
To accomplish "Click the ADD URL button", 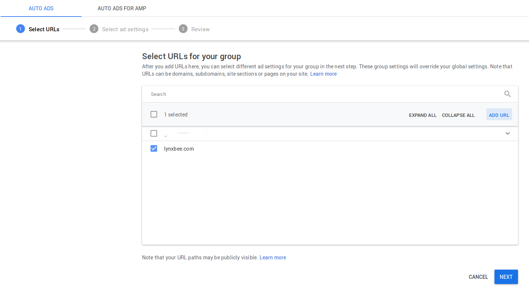I will click(x=499, y=114).
